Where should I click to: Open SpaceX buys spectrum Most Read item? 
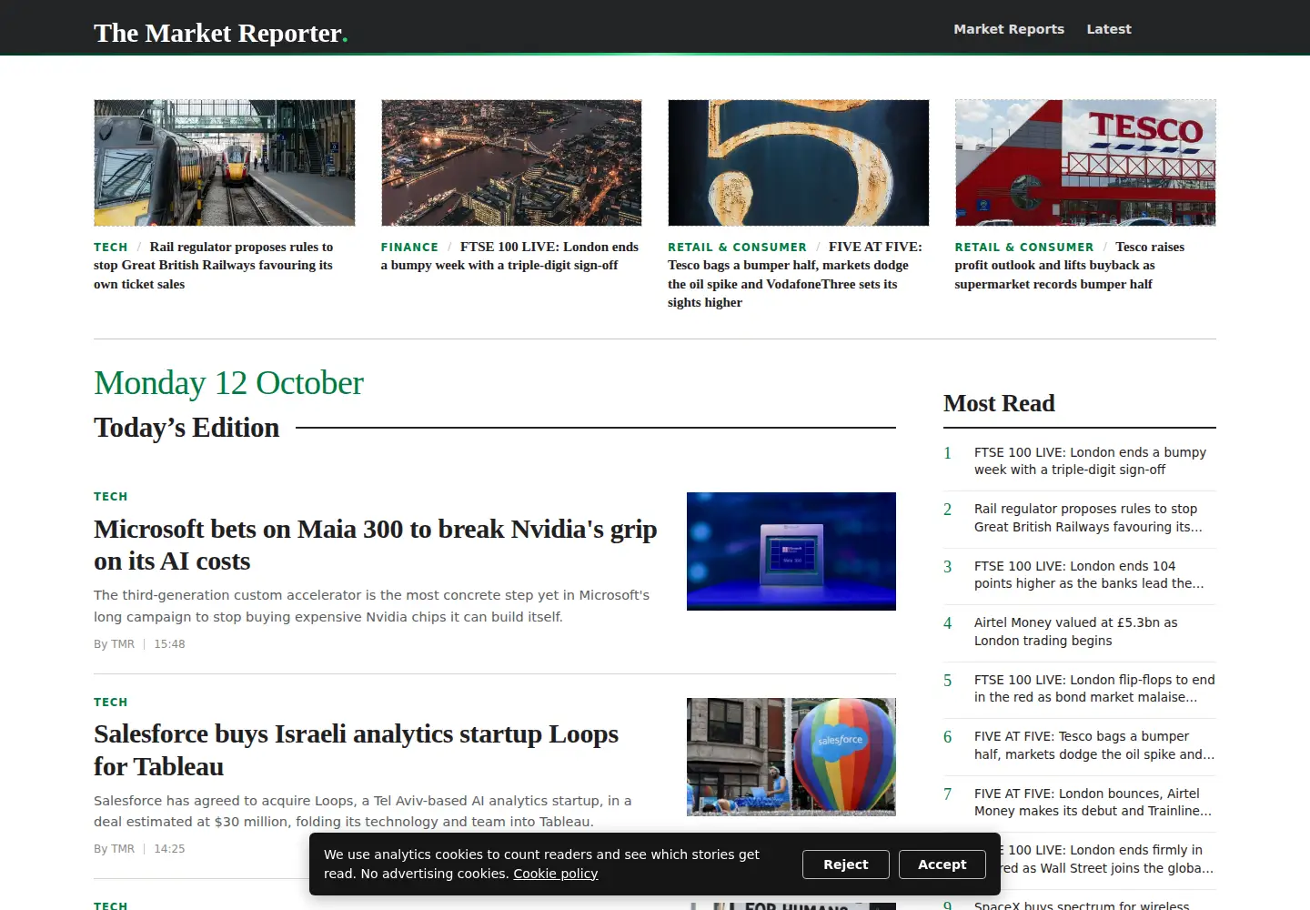(1082, 905)
